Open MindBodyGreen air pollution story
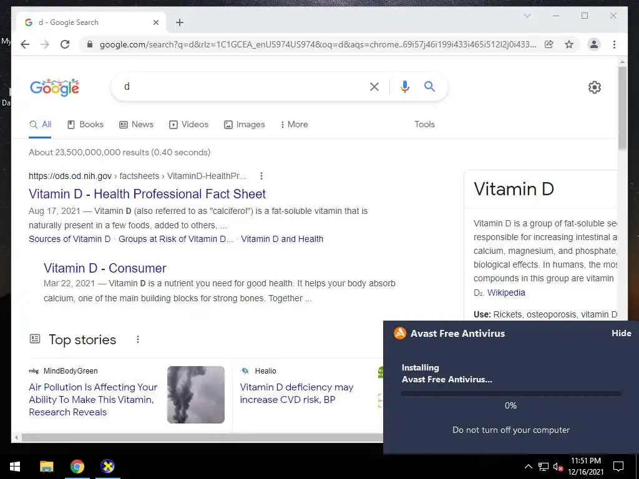The width and height of the screenshot is (639, 479). pos(93,400)
